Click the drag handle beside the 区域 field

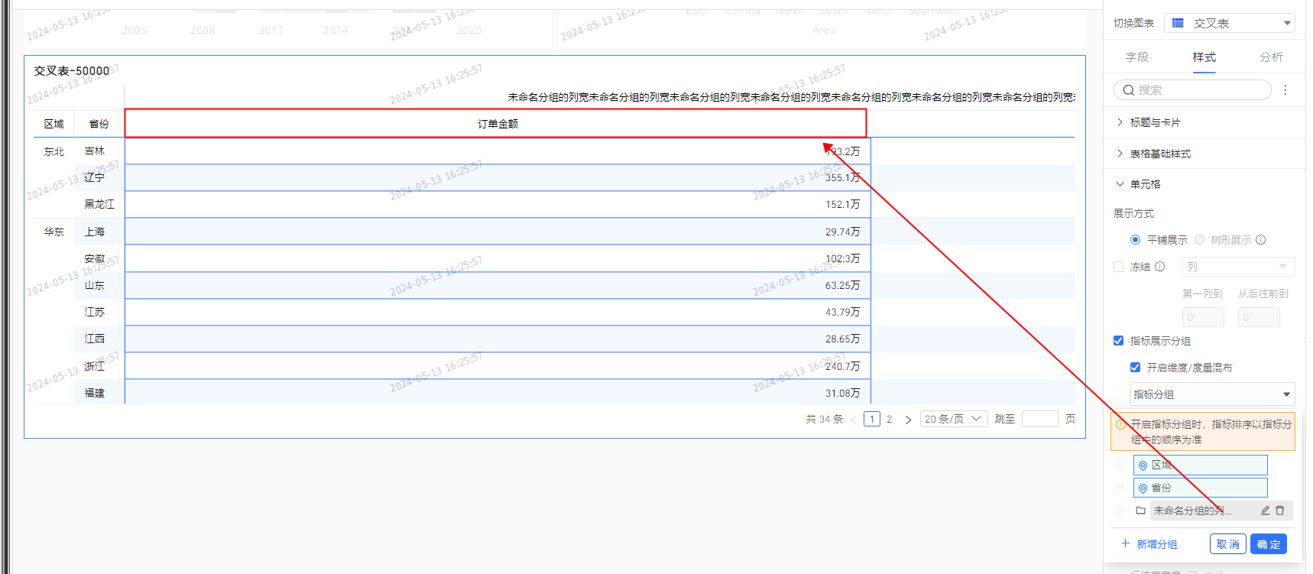coord(1120,465)
